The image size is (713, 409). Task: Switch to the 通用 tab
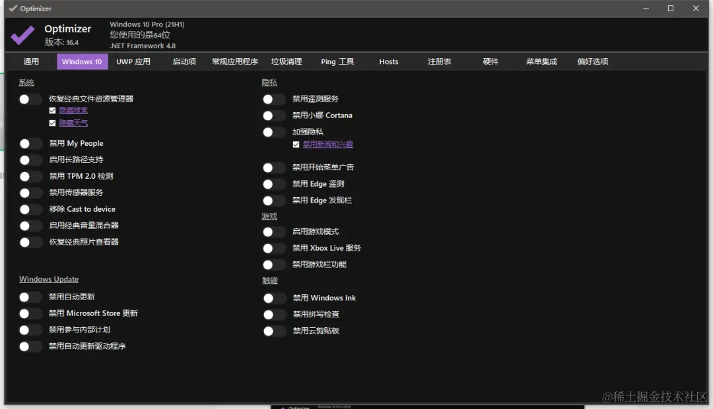32,61
